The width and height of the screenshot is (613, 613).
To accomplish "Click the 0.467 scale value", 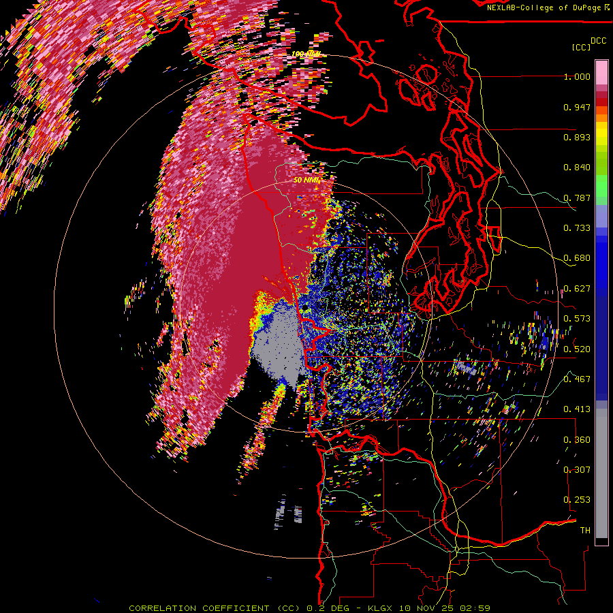I will [577, 379].
